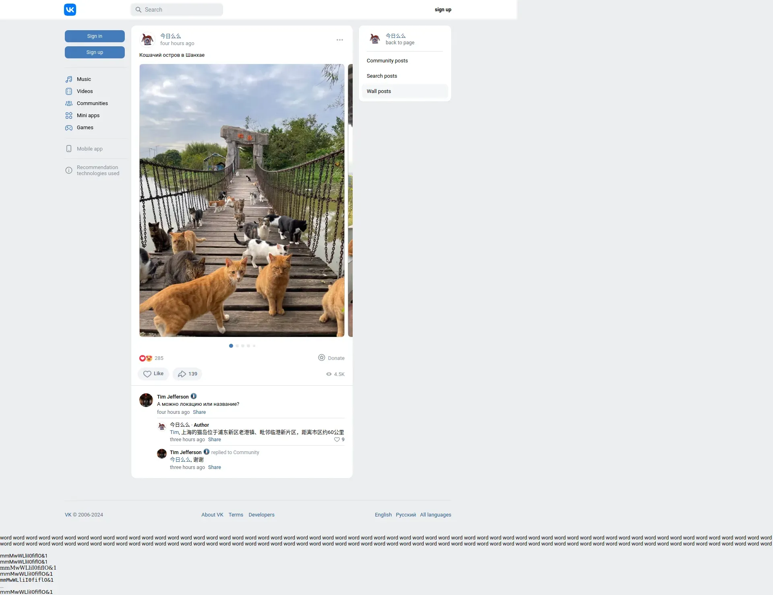This screenshot has height=595, width=773.
Task: Open Music from the sidebar
Action: coord(84,79)
